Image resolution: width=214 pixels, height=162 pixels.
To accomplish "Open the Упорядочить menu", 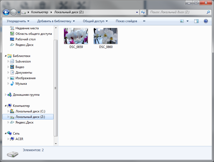I will coord(18,21).
